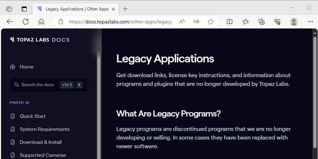Go back to the previous page
The width and height of the screenshot is (318, 159).
(x=10, y=22)
